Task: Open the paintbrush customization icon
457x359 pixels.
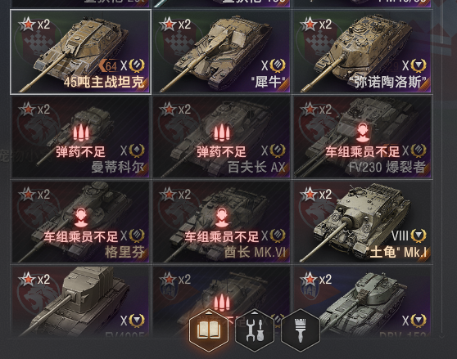Action: [301, 330]
